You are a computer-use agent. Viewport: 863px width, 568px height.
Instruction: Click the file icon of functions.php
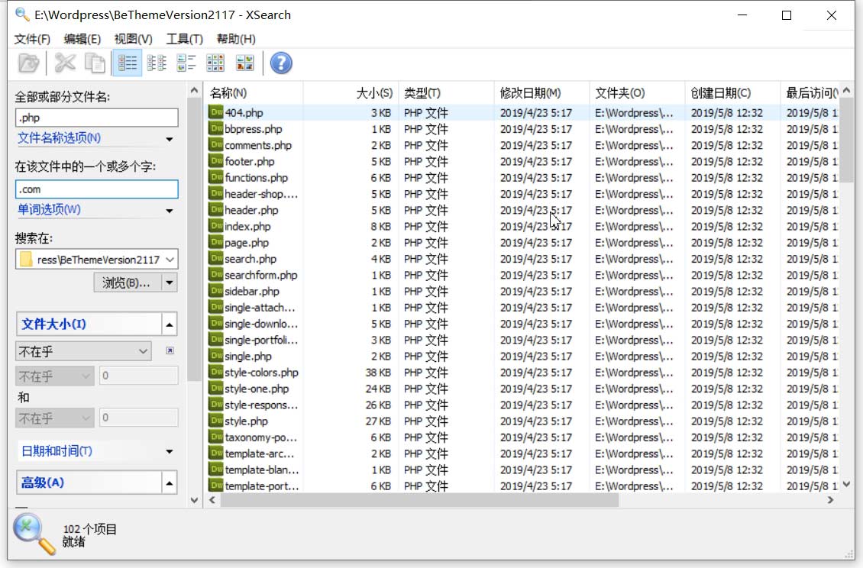click(215, 177)
